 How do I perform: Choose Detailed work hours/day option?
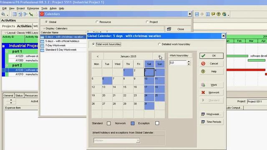159,44
